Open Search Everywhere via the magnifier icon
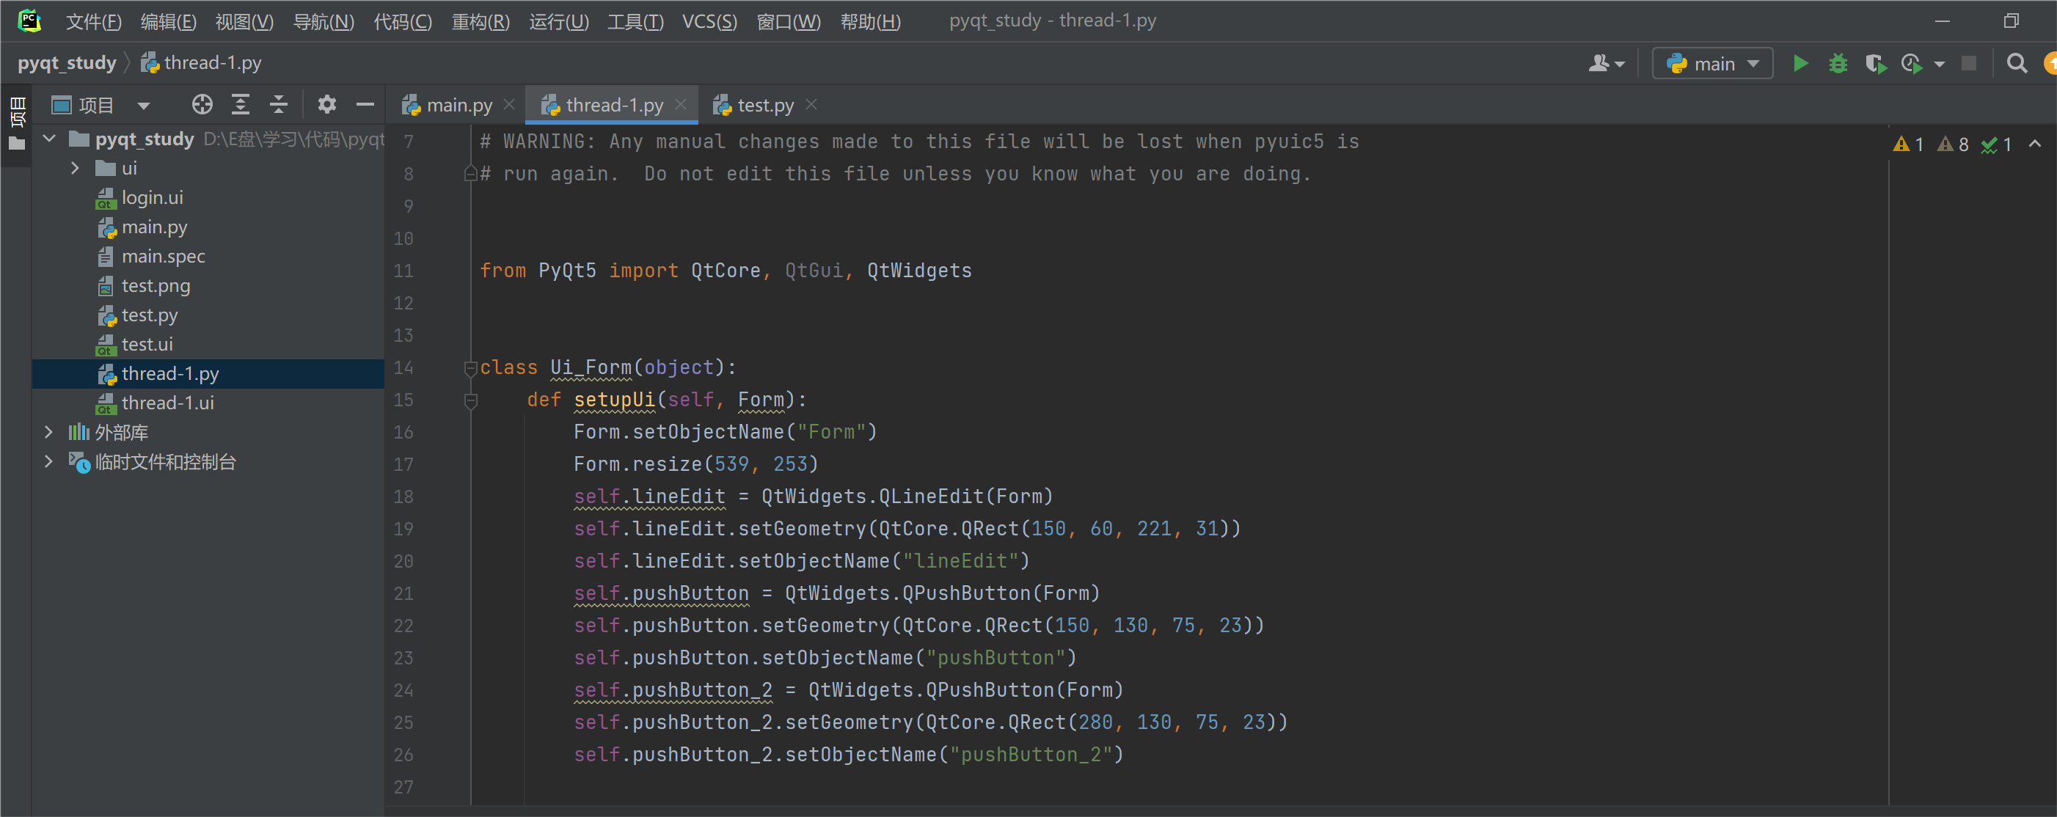 2016,64
